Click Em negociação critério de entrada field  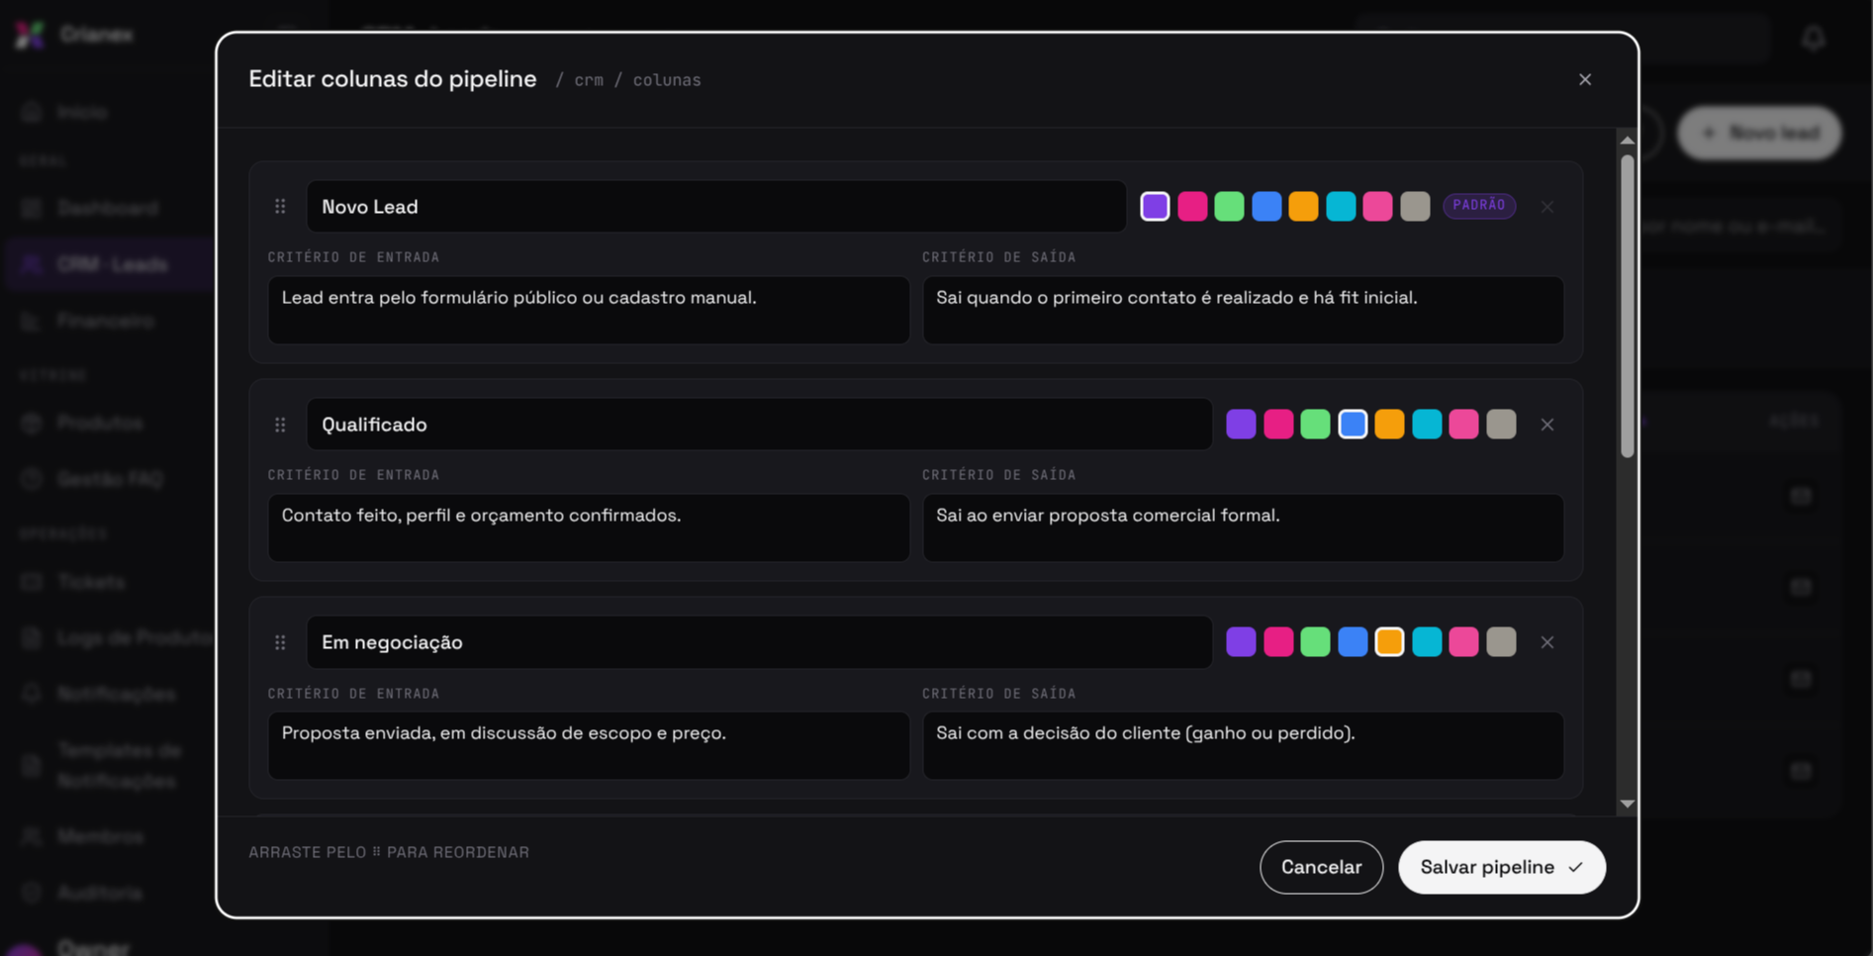589,745
